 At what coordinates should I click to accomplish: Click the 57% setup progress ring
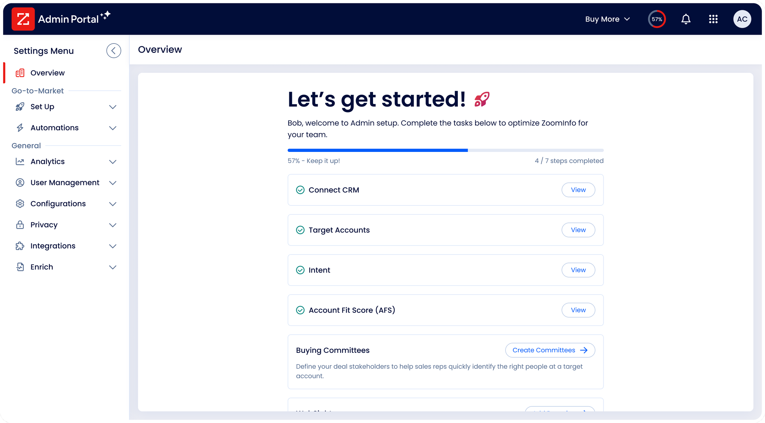657,19
